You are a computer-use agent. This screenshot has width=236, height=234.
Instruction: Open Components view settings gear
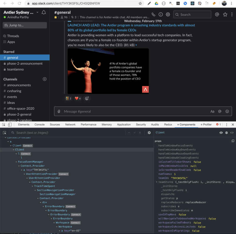(x=149, y=133)
